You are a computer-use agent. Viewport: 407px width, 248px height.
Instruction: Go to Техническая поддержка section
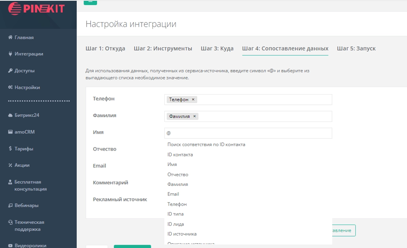pos(29,226)
